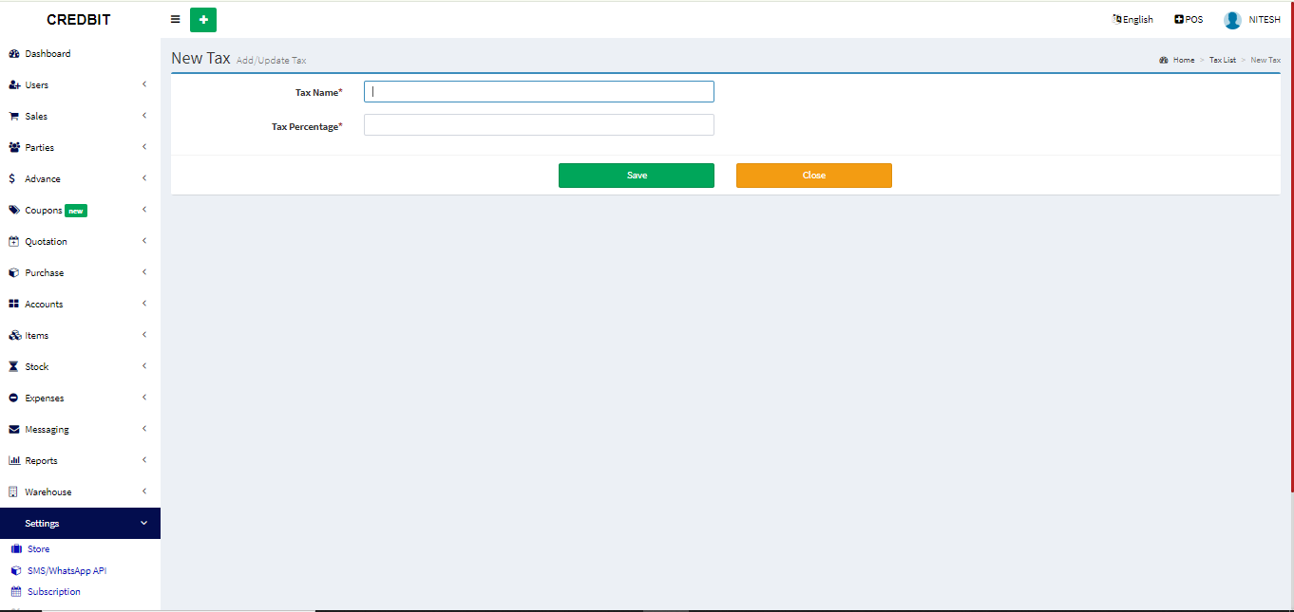Viewport: 1294px width, 612px height.
Task: Click the Coupons 'new' green badge
Action: pos(76,211)
